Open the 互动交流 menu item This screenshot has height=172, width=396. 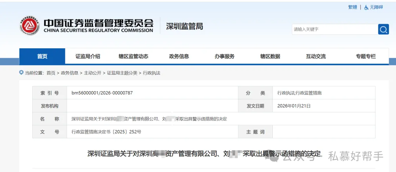[x=316, y=56]
